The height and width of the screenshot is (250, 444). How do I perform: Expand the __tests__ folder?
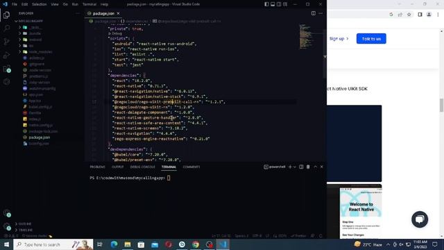35,28
